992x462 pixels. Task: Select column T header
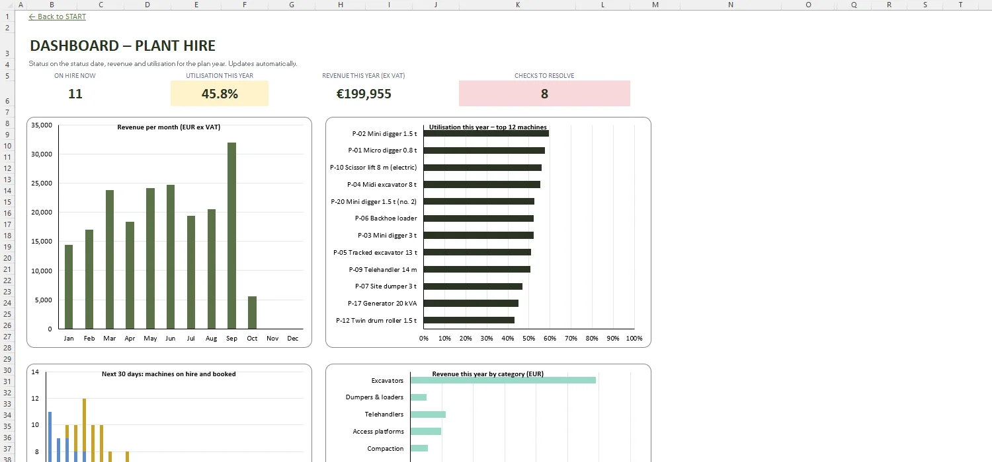click(x=960, y=5)
